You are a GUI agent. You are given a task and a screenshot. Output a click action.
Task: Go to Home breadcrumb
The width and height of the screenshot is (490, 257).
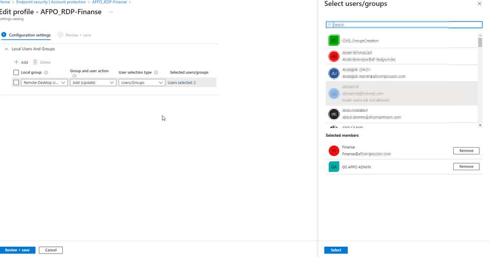pos(5,2)
